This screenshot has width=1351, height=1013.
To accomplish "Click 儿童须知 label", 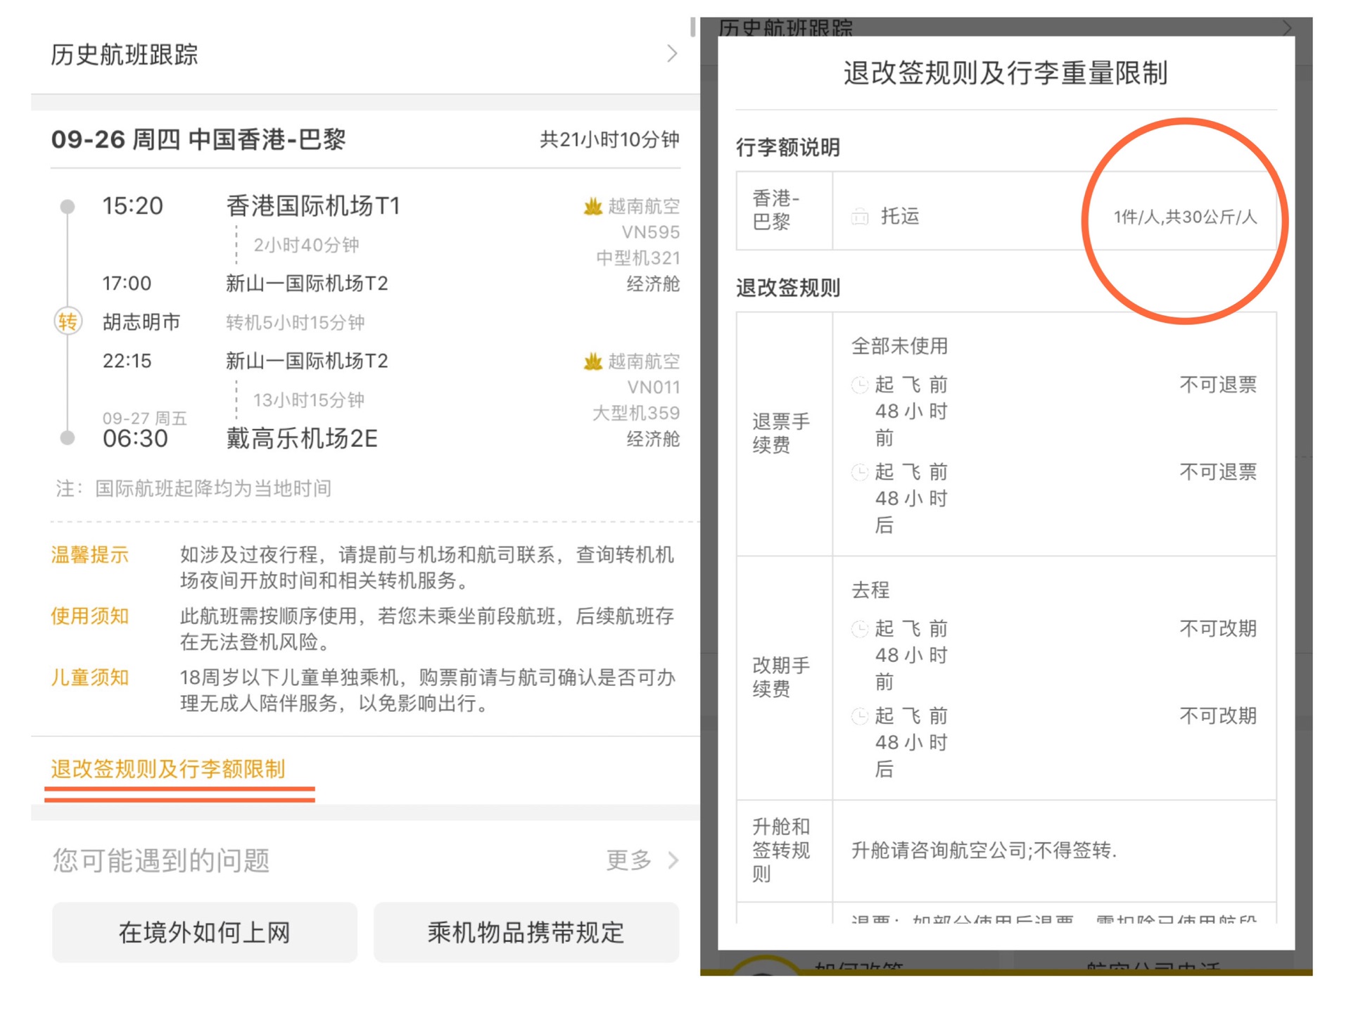I will click(x=89, y=677).
